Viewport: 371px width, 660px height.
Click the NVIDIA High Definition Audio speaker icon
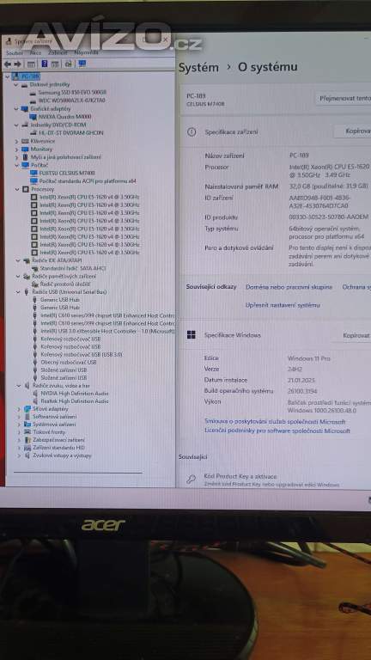35,393
